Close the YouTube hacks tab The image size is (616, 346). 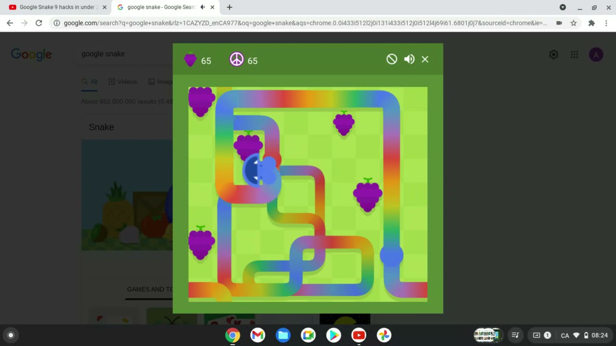[x=104, y=7]
